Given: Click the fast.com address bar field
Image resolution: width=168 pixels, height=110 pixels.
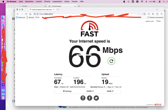Looking at the screenshot, I should click(x=88, y=14).
